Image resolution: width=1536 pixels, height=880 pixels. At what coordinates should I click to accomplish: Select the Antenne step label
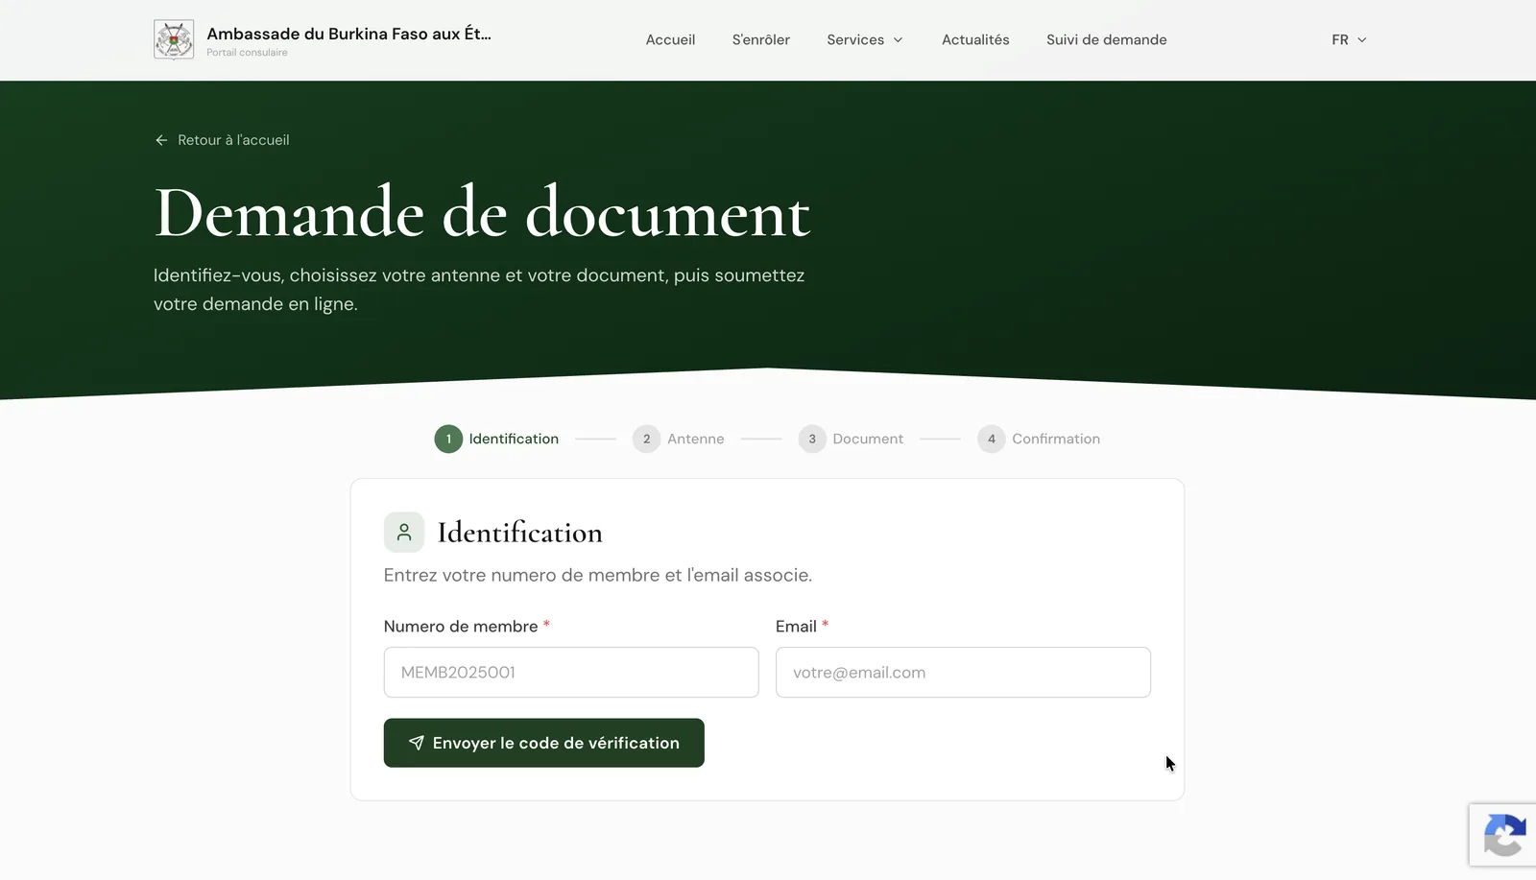[x=696, y=439]
